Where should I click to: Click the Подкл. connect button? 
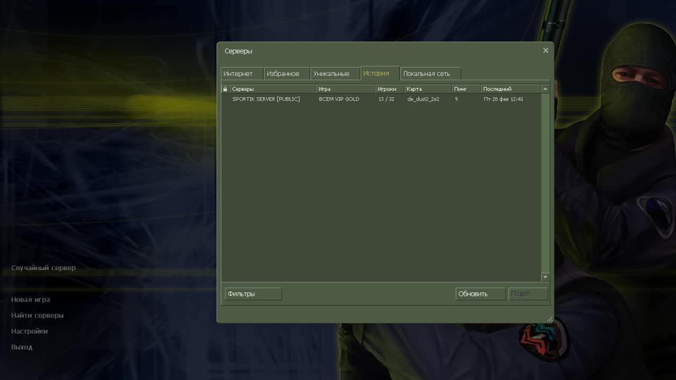pos(528,294)
